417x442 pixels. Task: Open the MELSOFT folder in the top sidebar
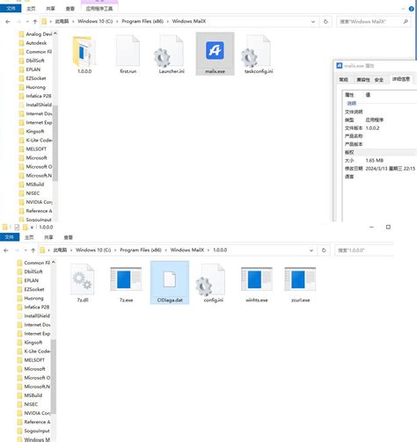(x=33, y=149)
